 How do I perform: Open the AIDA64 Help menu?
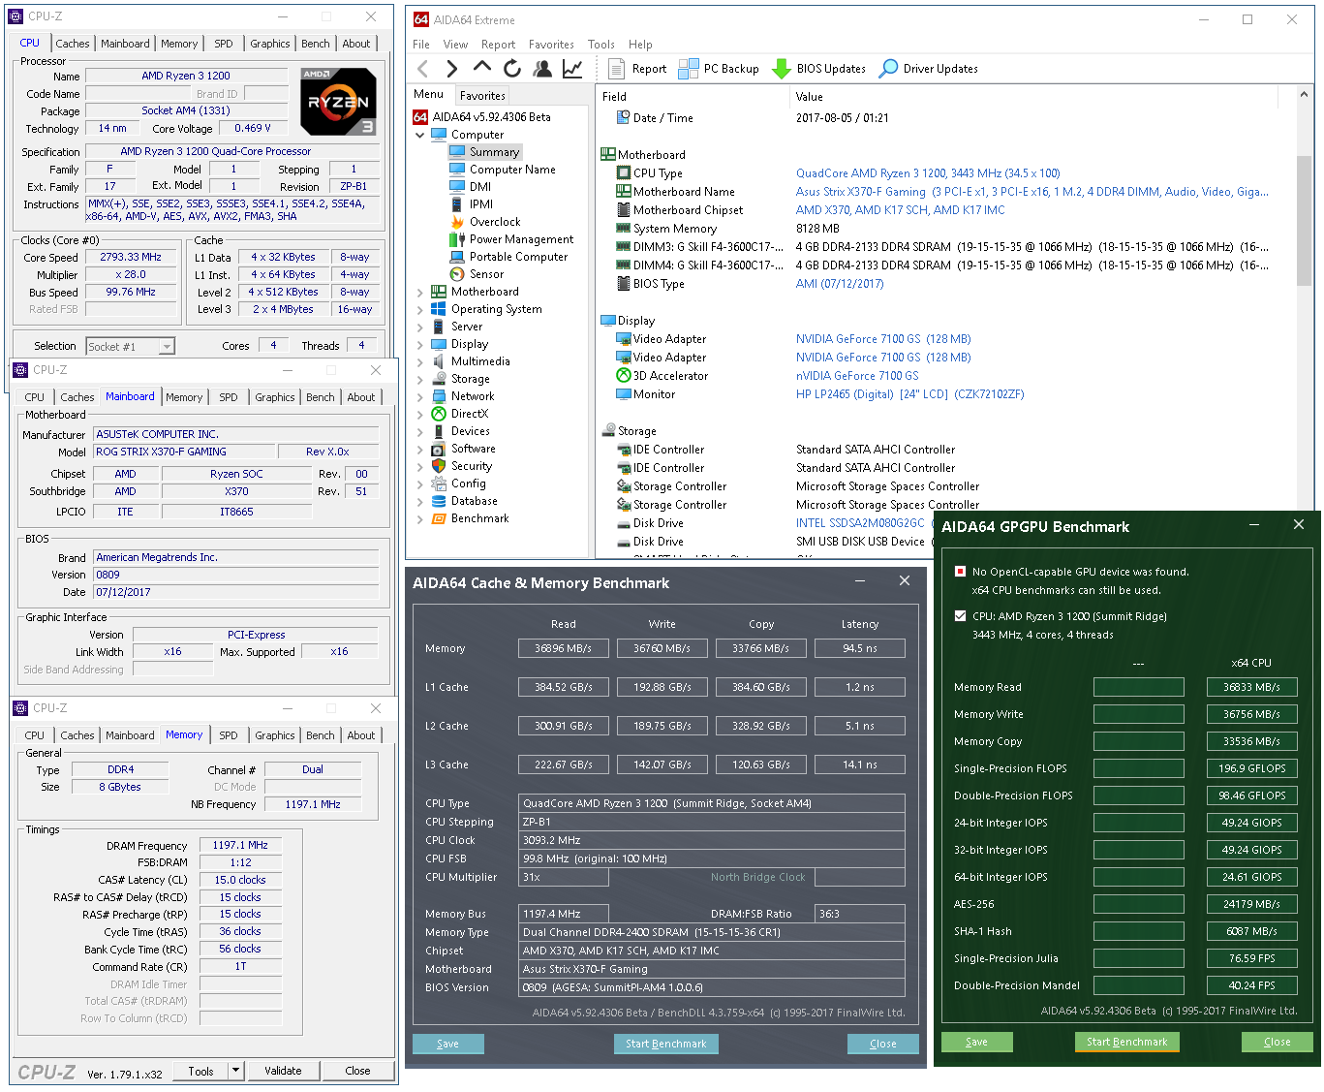coord(640,45)
